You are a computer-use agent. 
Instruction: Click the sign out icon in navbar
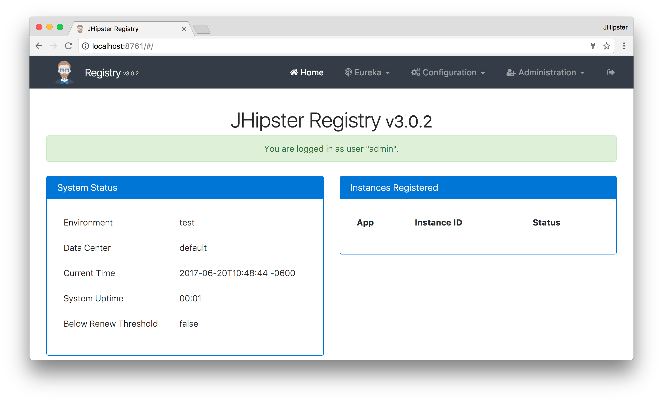pyautogui.click(x=611, y=72)
